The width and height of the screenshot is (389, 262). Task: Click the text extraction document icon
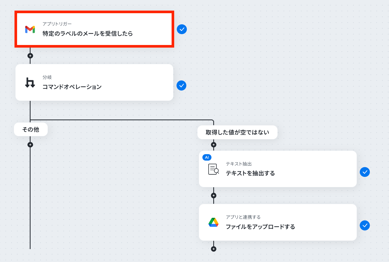tap(214, 169)
